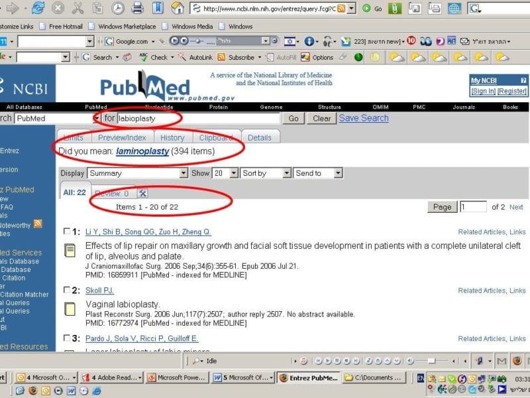Click abstract page icon for first article
Image resolution: width=530 pixels, height=398 pixels.
click(x=70, y=251)
